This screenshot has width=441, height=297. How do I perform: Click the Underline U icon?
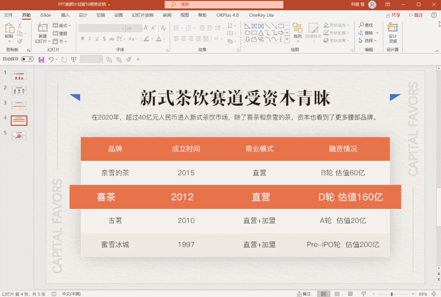(97, 38)
